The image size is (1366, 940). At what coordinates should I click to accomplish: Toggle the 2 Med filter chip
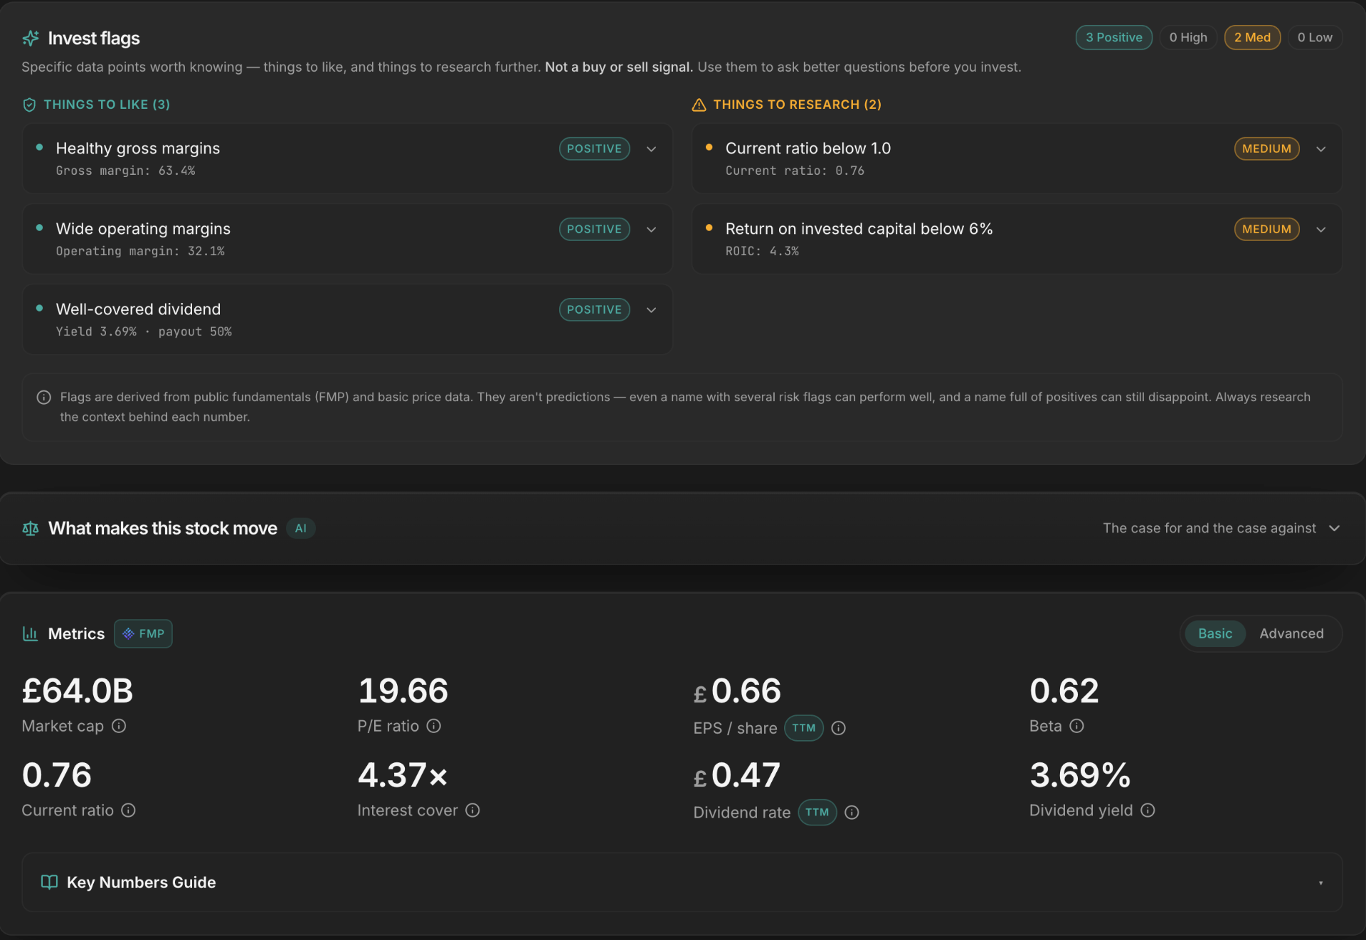pos(1252,38)
